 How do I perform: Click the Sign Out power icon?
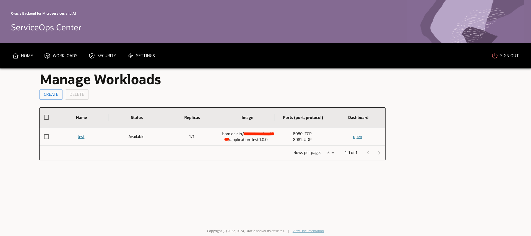[x=494, y=56]
